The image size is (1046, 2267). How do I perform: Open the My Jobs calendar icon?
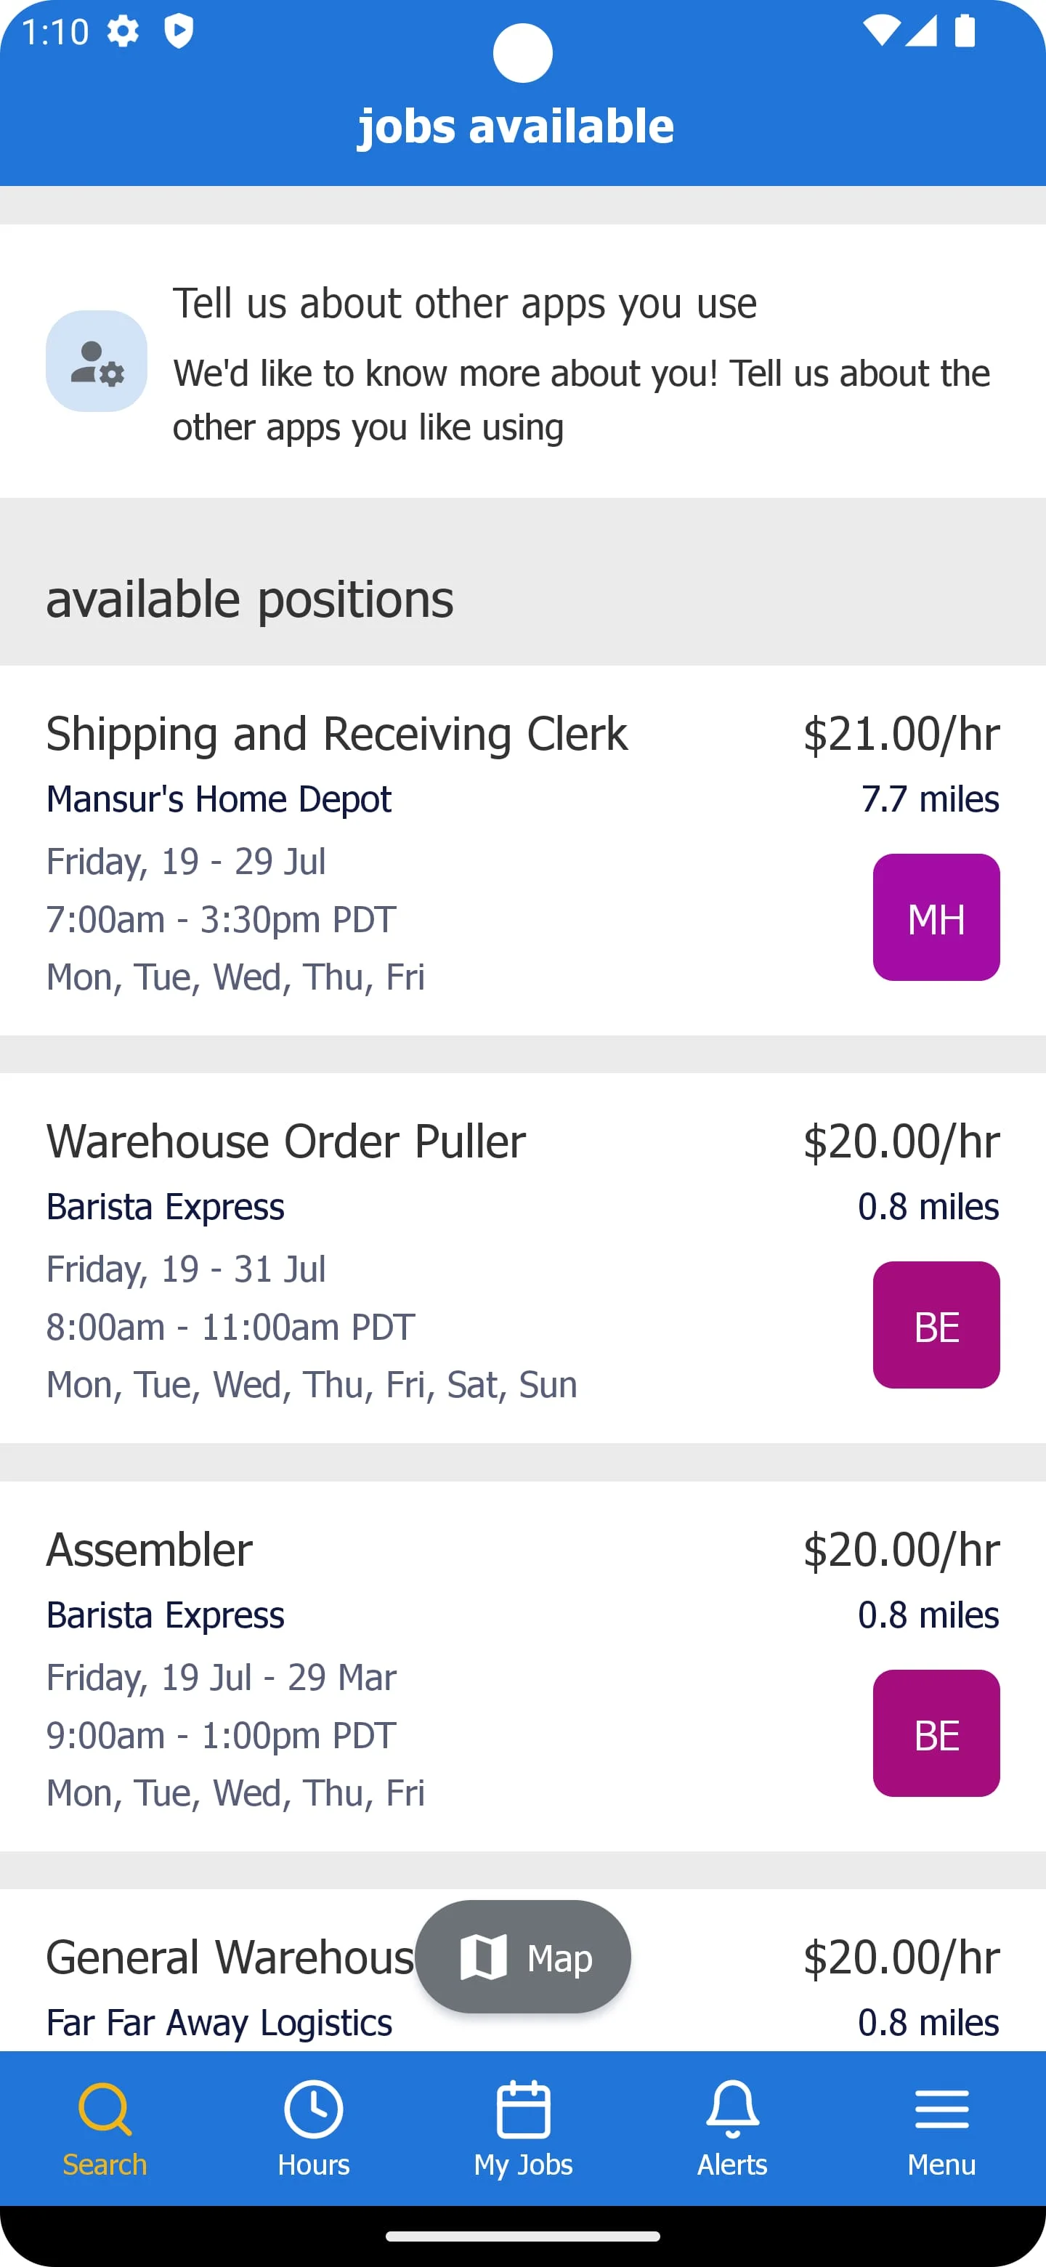pyautogui.click(x=524, y=2108)
